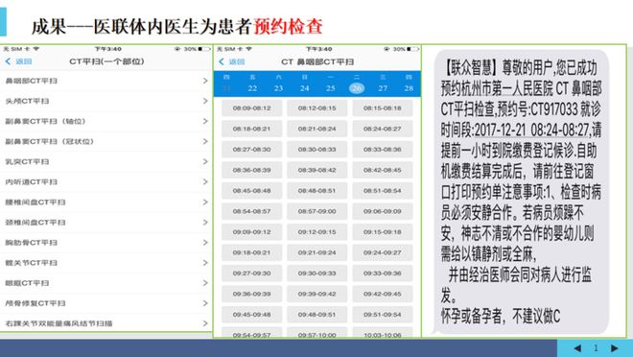Go to previous slide arrow
This screenshot has height=357, width=633.
click(577, 348)
